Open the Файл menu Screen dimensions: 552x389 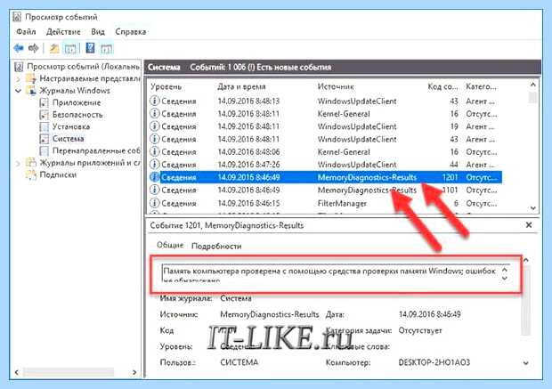pos(26,32)
